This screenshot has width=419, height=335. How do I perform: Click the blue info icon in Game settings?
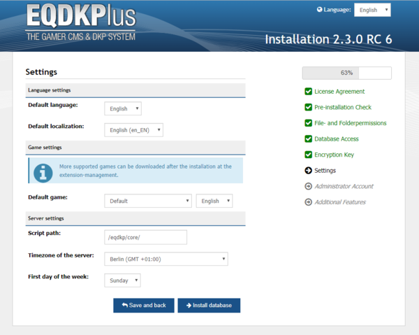pos(43,173)
